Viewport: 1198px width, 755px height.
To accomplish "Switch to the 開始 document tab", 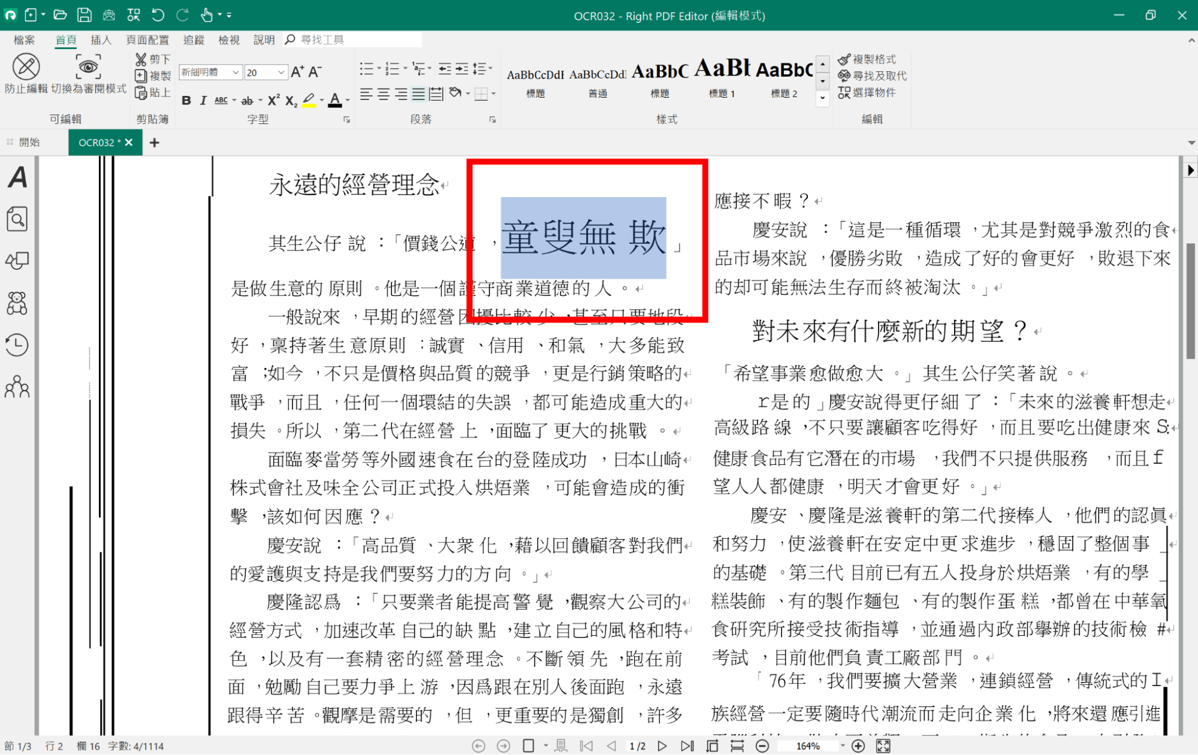I will click(29, 143).
